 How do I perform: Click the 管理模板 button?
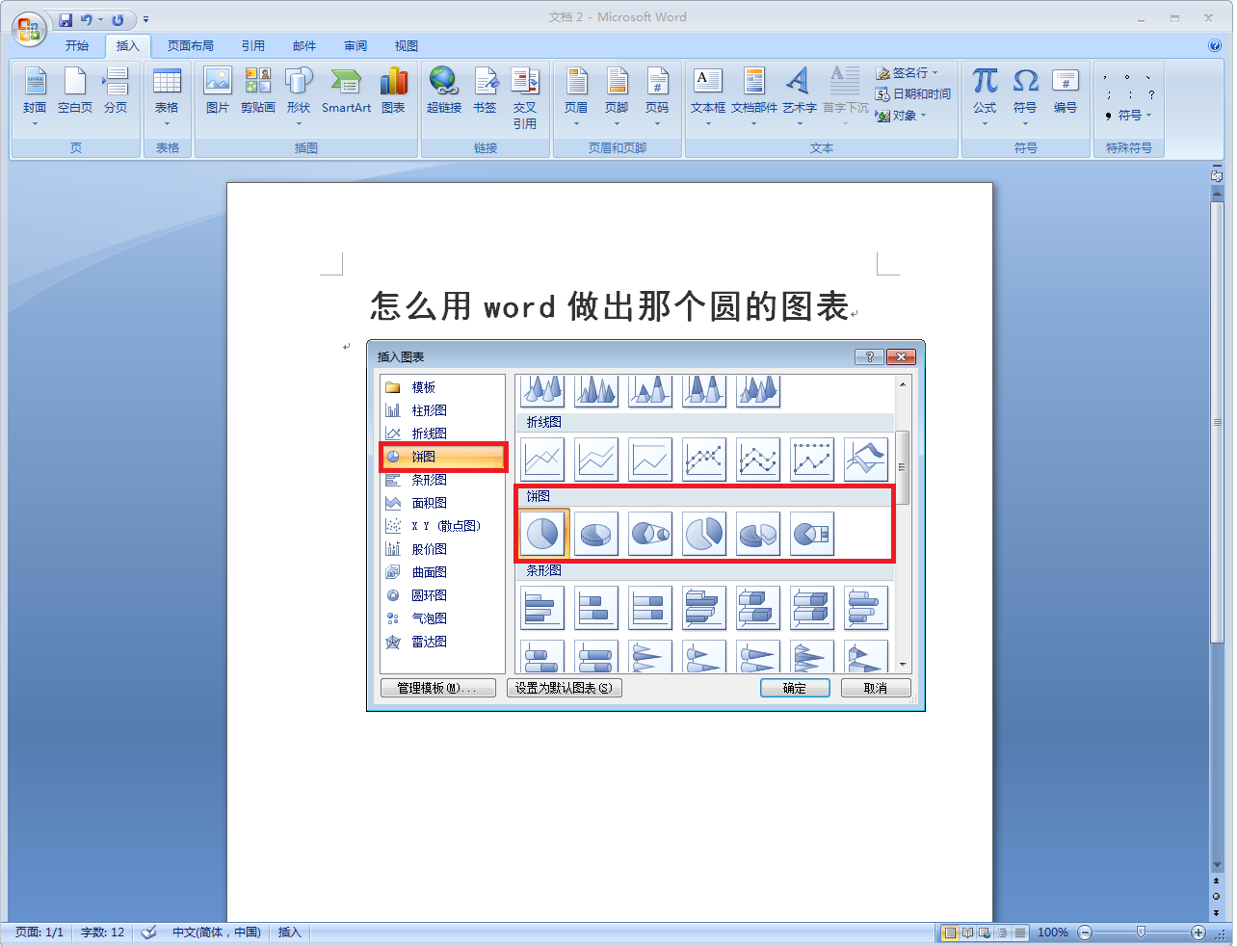pyautogui.click(x=438, y=688)
